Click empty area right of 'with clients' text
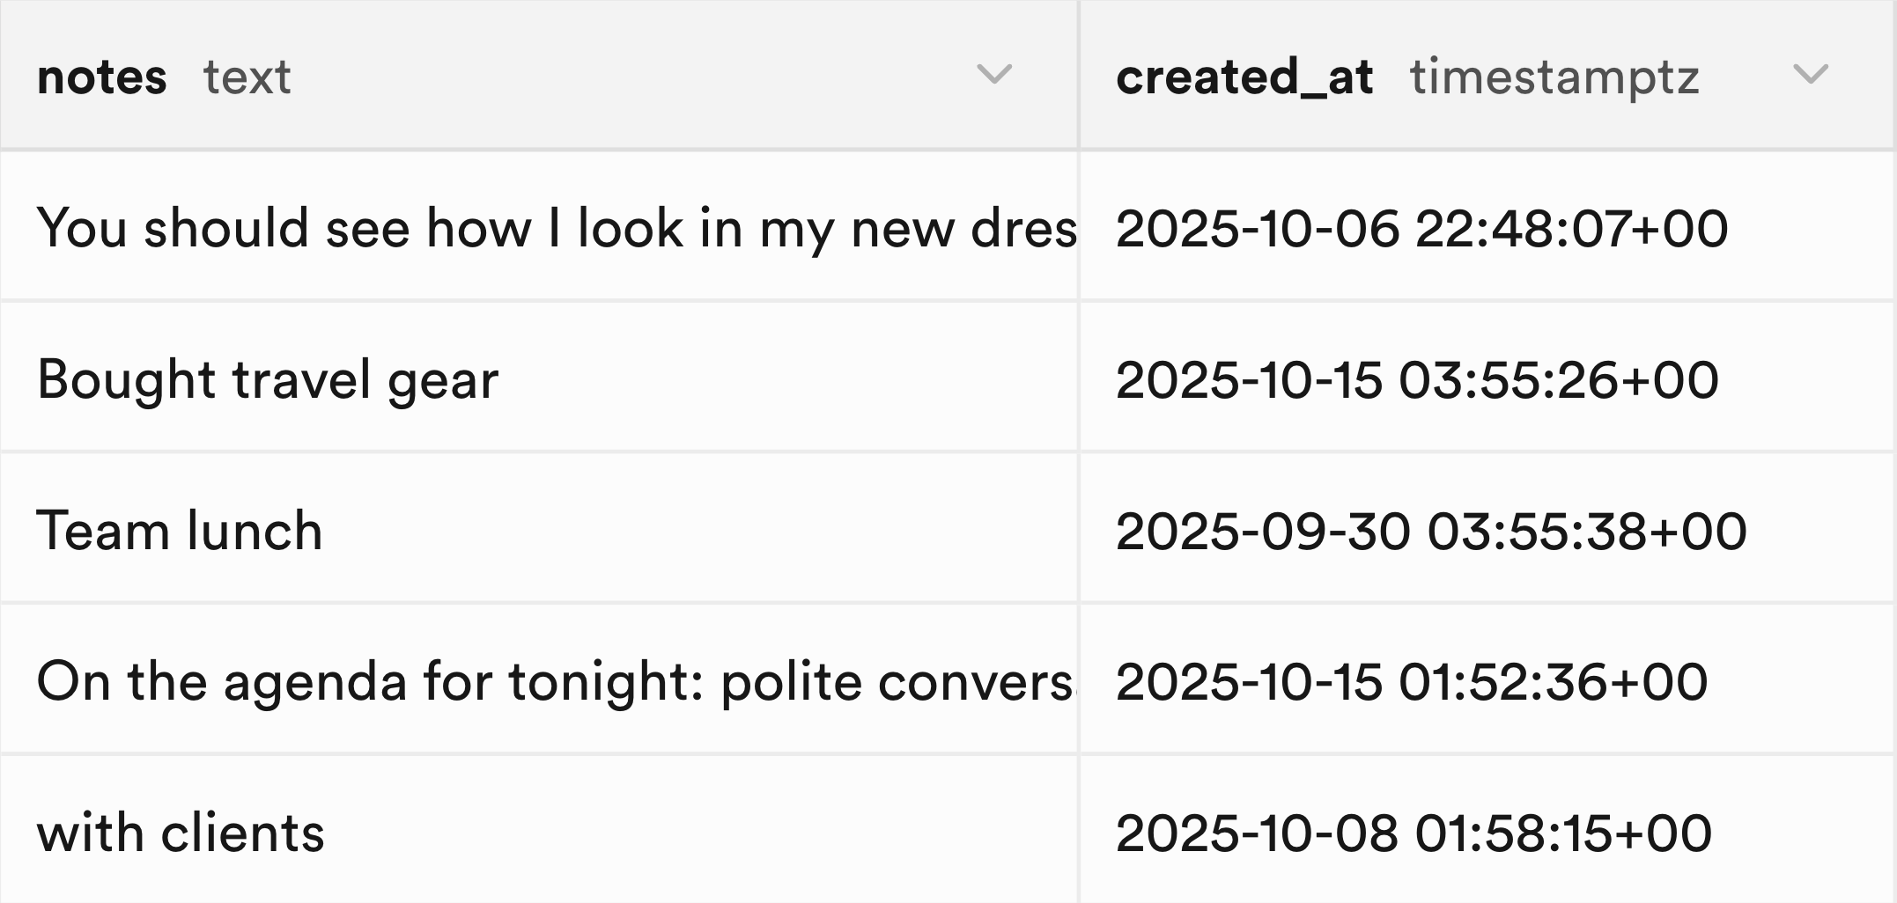The height and width of the screenshot is (903, 1897). tap(696, 833)
